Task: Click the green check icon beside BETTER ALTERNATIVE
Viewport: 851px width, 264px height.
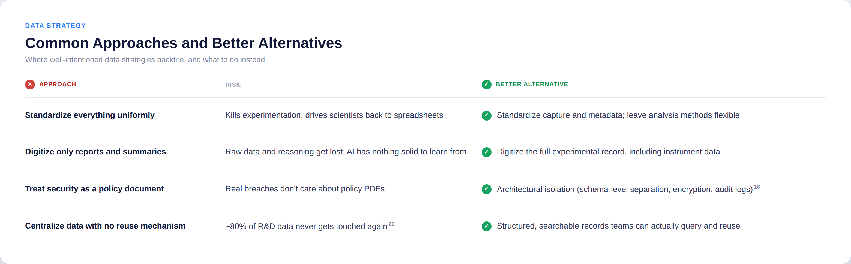Action: (486, 84)
